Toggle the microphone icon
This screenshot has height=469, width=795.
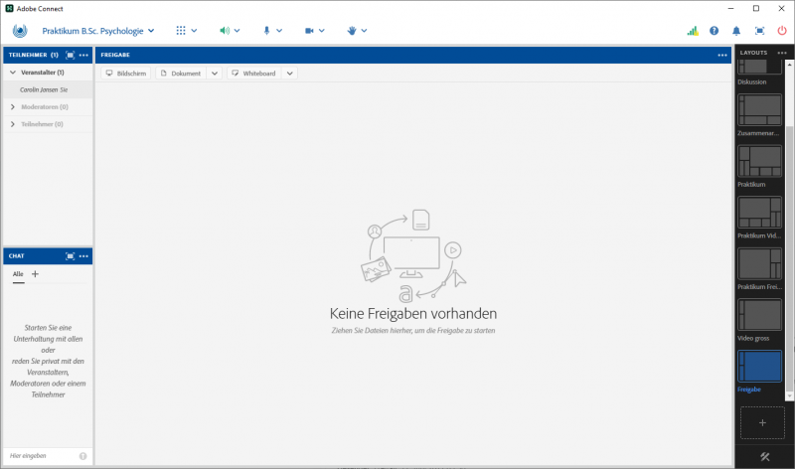coord(266,31)
